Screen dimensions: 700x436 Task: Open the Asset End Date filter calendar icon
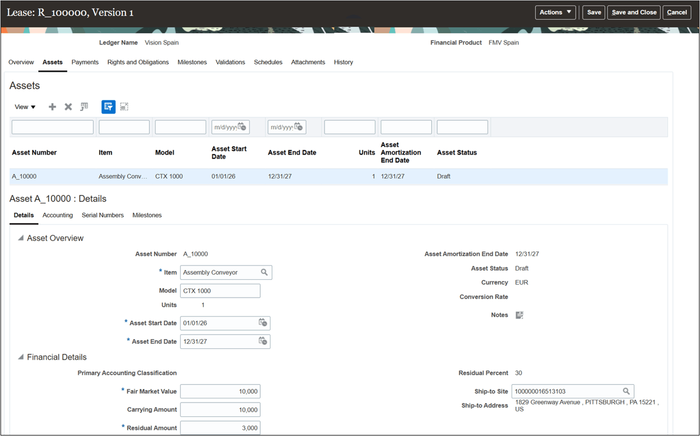pos(297,127)
